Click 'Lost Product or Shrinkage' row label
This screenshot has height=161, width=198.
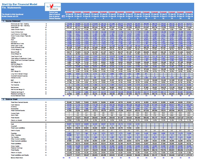[x=19, y=34]
